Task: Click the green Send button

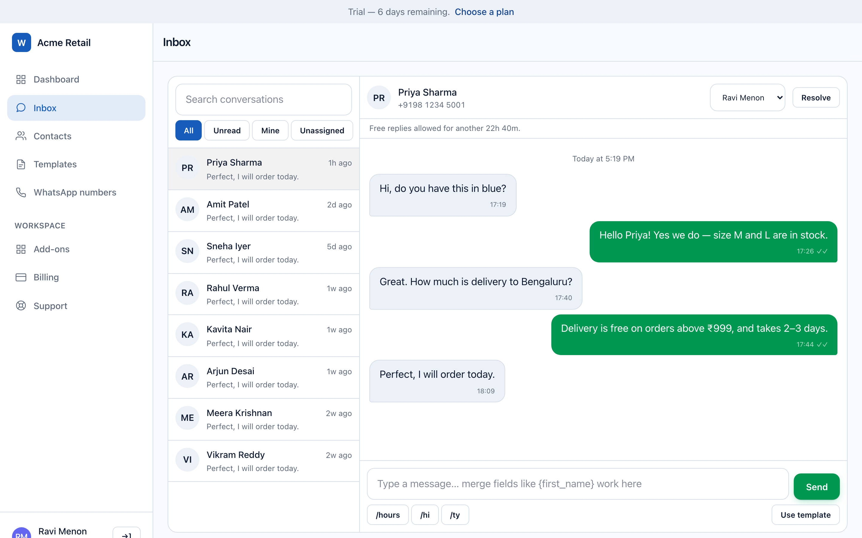Action: tap(817, 487)
